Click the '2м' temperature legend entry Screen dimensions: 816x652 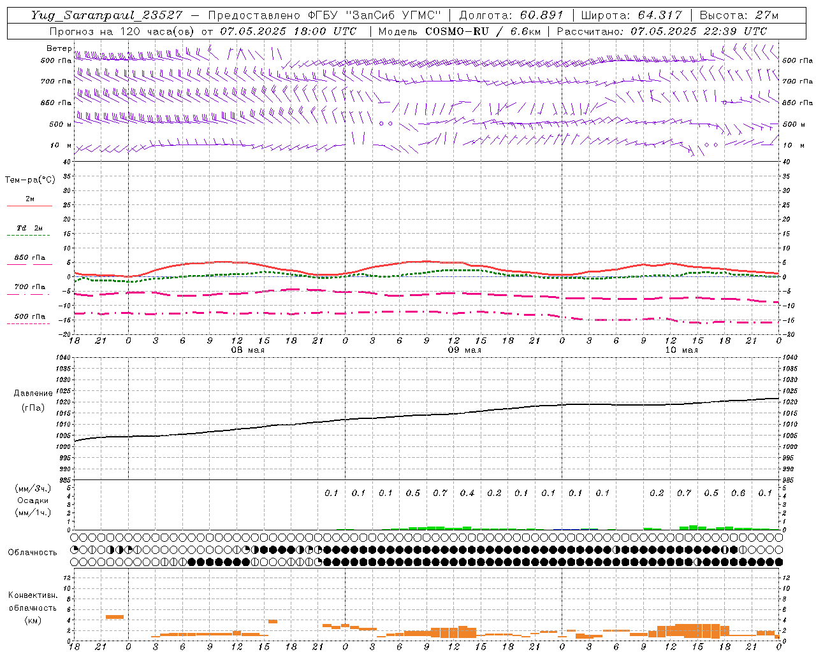30,199
